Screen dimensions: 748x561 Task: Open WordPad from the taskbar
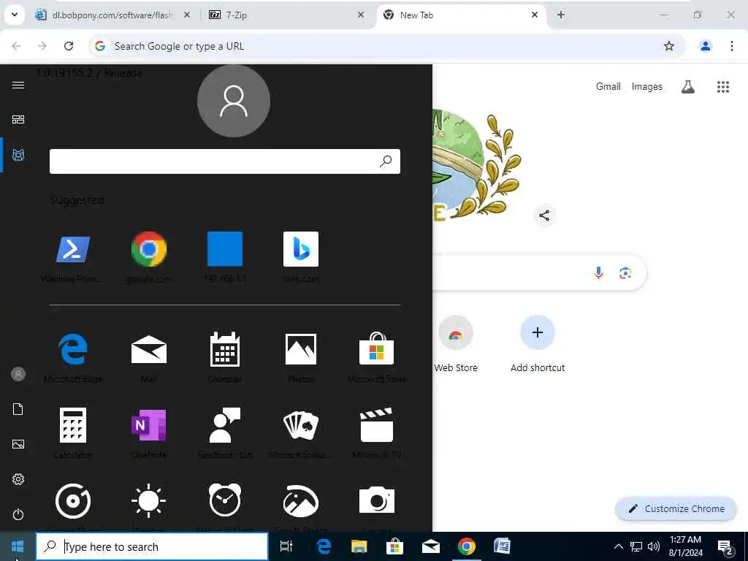click(502, 546)
